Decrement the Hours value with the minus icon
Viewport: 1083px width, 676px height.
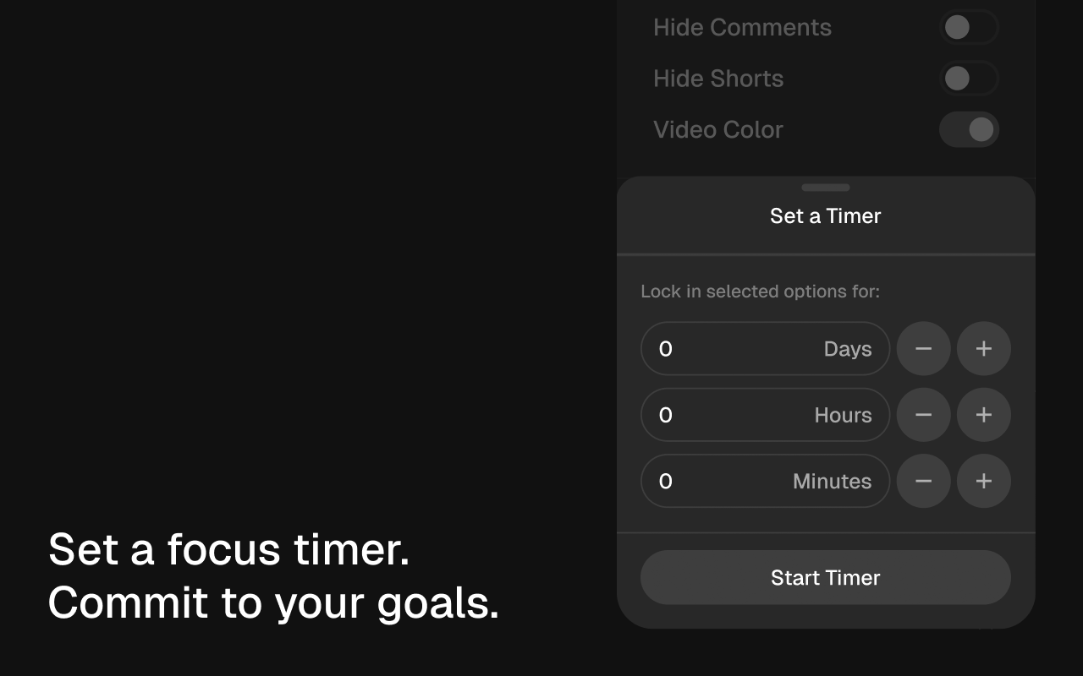[x=923, y=414]
